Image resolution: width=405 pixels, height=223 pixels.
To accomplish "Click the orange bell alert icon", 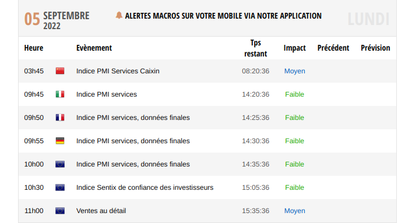I will (119, 15).
